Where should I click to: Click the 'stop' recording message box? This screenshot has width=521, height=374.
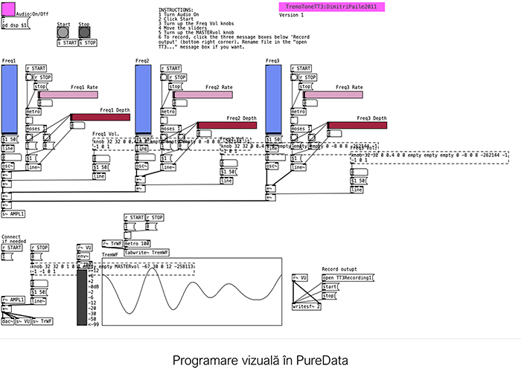[x=329, y=295]
